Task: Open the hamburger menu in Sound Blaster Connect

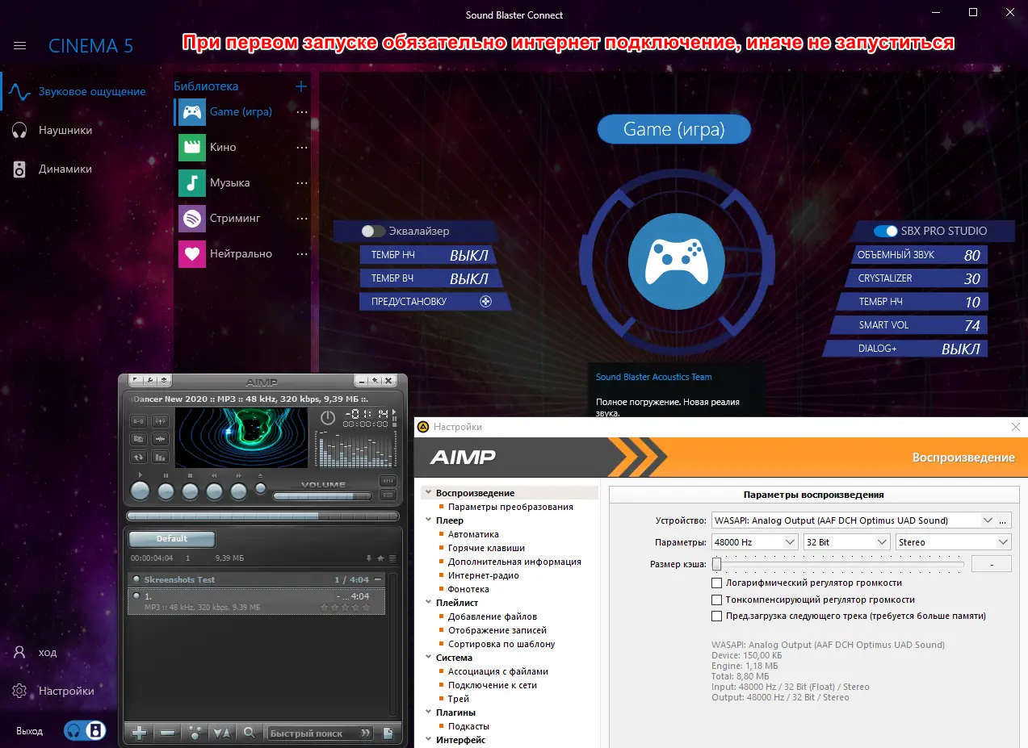Action: point(20,46)
